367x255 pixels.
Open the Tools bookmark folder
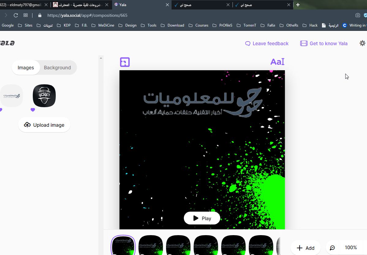coord(149,25)
